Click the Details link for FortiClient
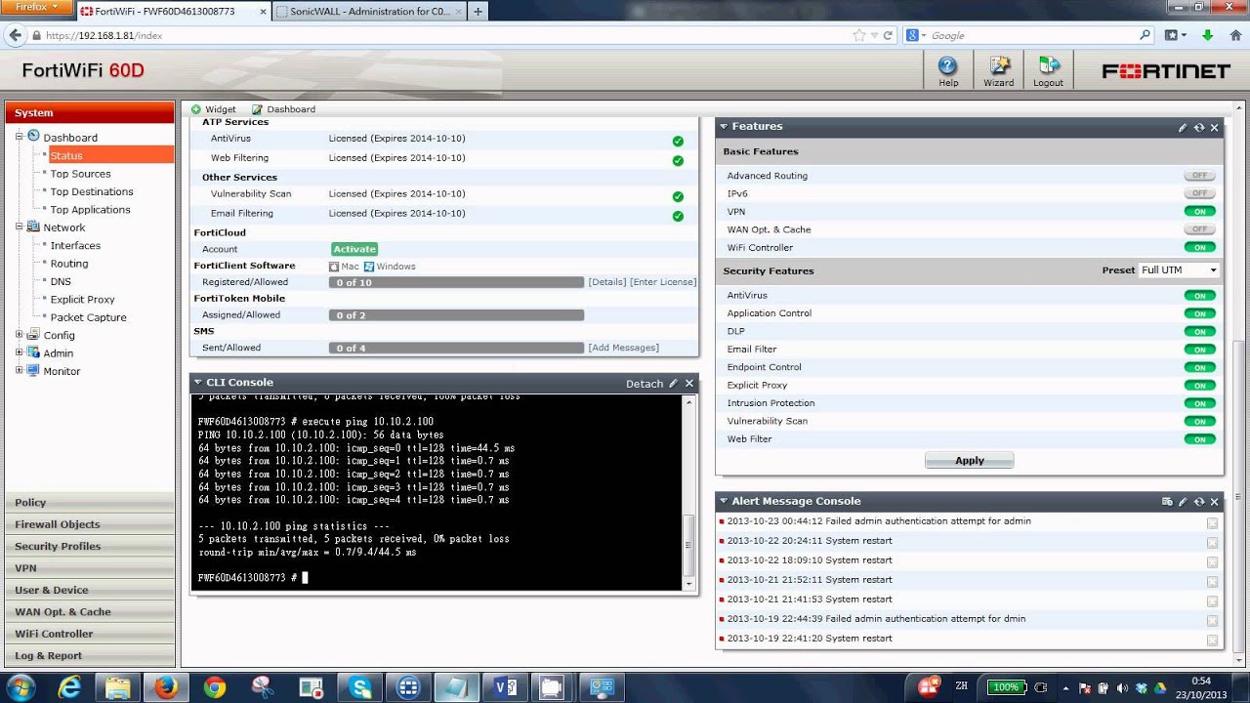This screenshot has height=703, width=1250. click(607, 282)
